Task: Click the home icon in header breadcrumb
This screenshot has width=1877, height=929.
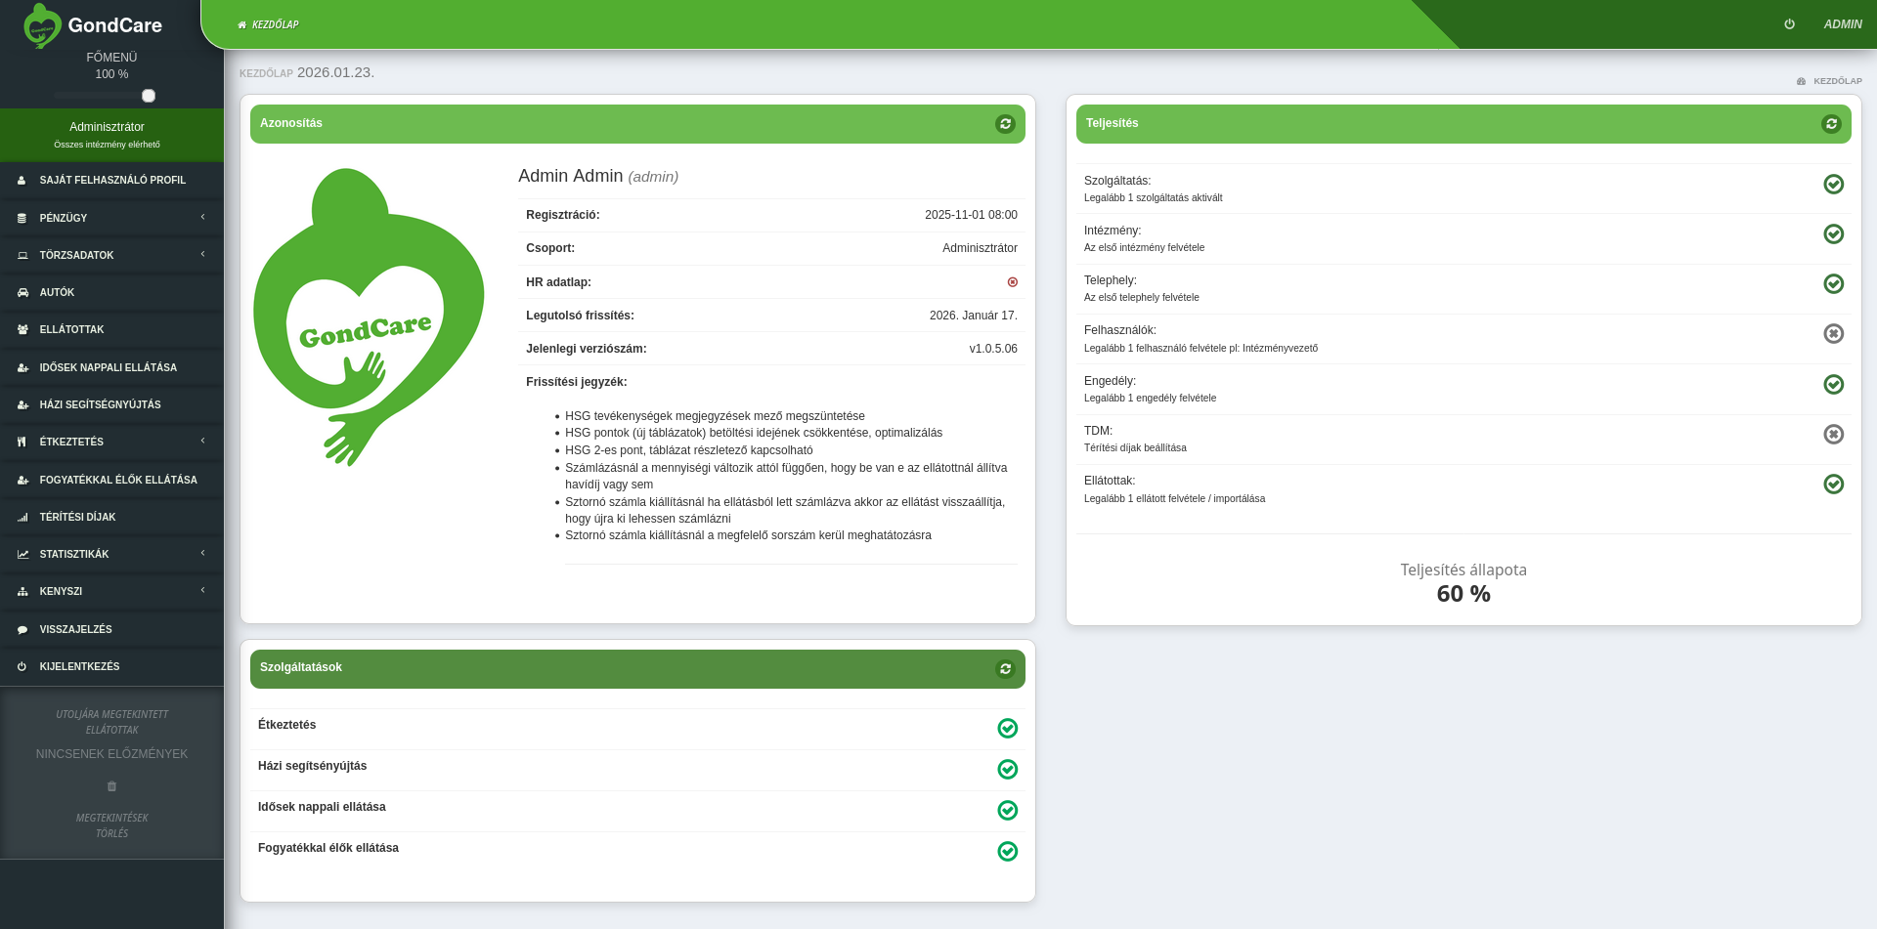Action: 241,24
